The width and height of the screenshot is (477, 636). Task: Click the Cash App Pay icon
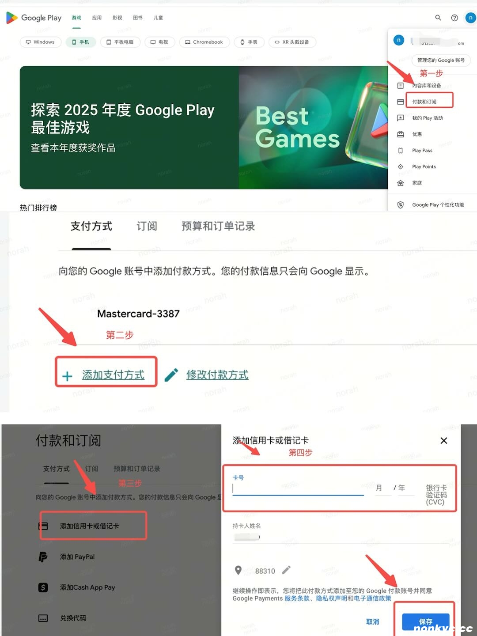(x=43, y=587)
